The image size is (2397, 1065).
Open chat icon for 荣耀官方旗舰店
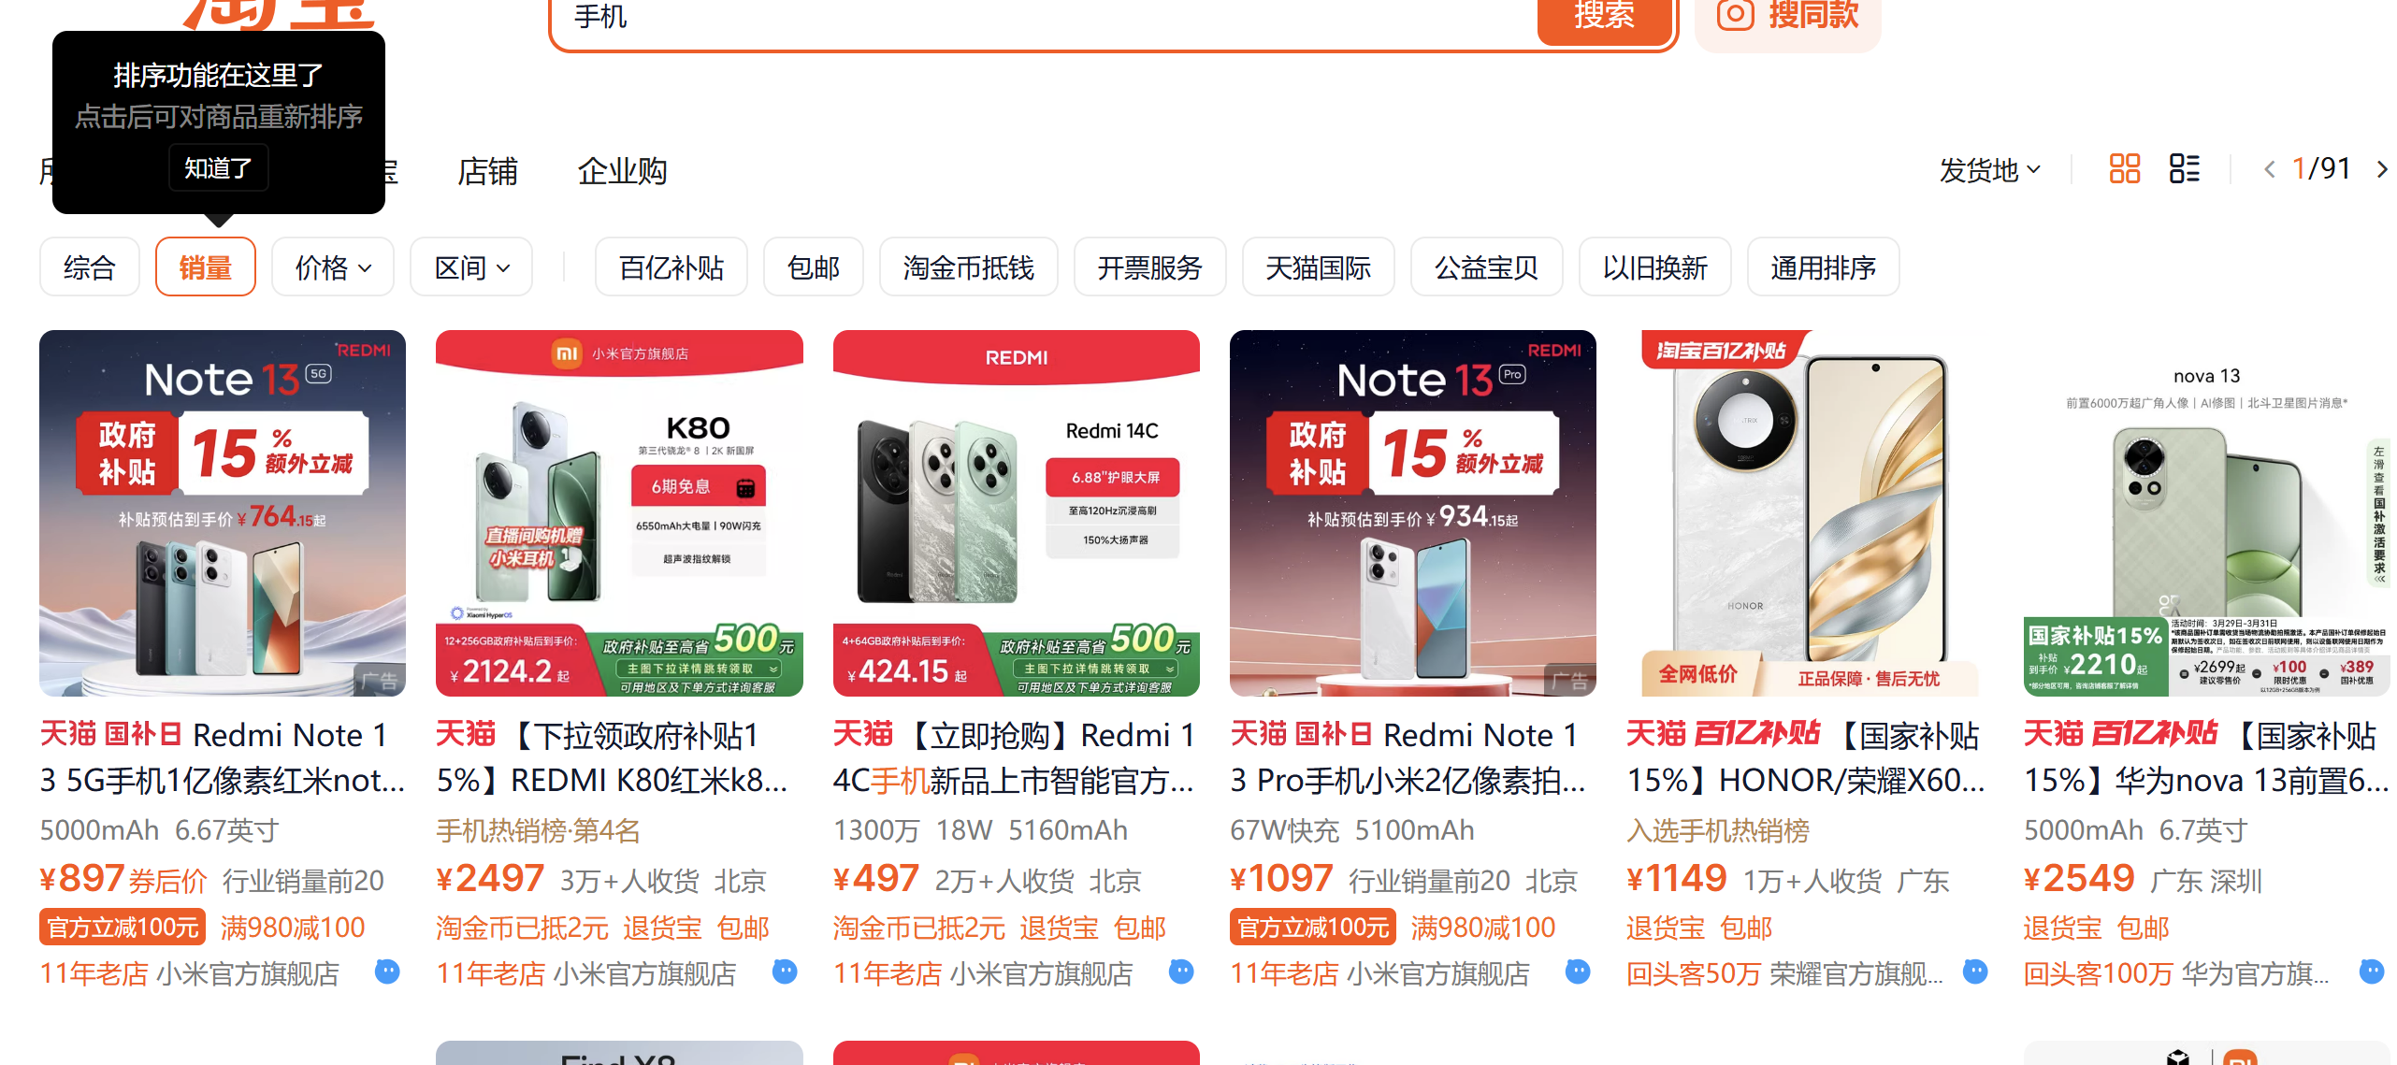[x=1975, y=971]
